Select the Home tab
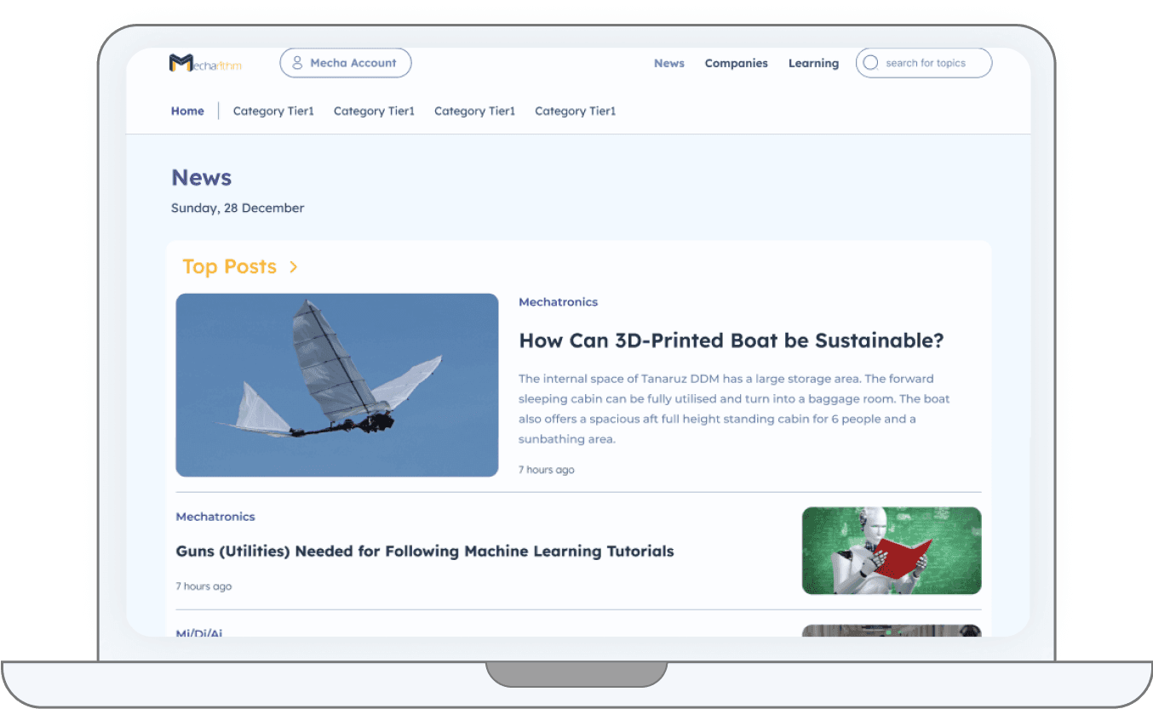1153x709 pixels. pos(187,111)
